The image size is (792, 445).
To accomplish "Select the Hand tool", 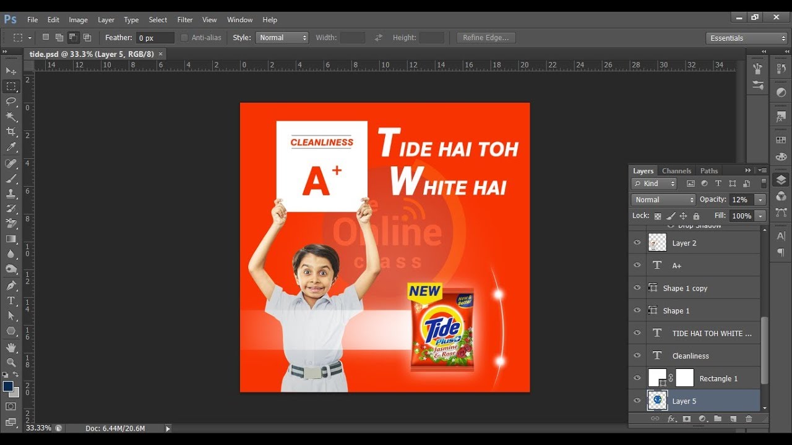I will point(11,348).
